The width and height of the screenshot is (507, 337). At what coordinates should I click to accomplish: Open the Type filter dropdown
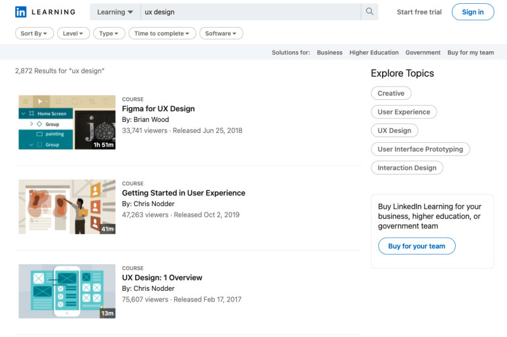point(109,34)
